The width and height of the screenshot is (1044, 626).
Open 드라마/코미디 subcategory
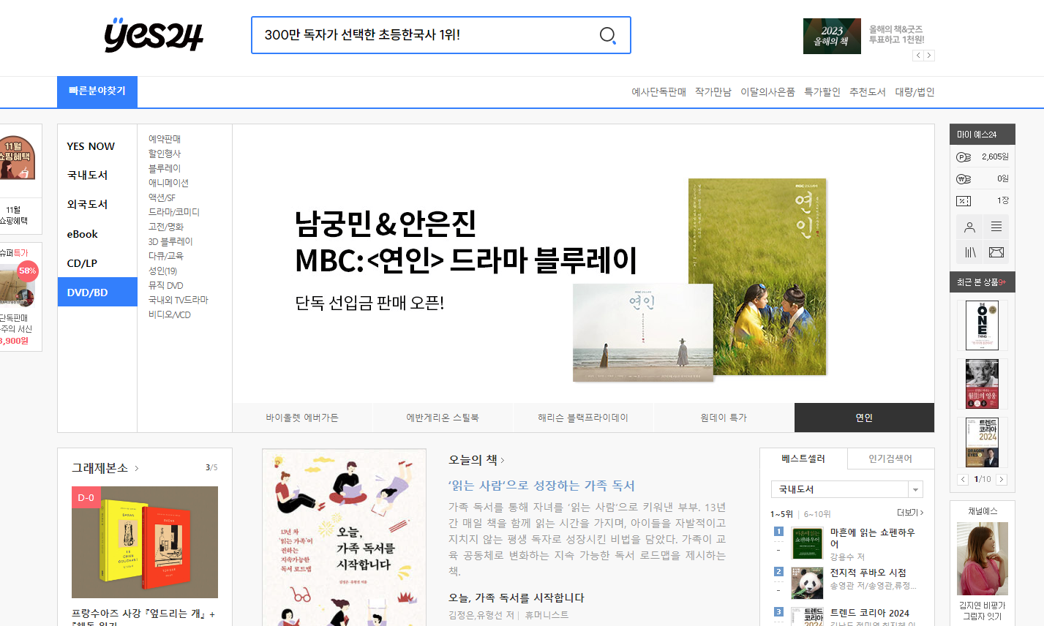point(174,212)
